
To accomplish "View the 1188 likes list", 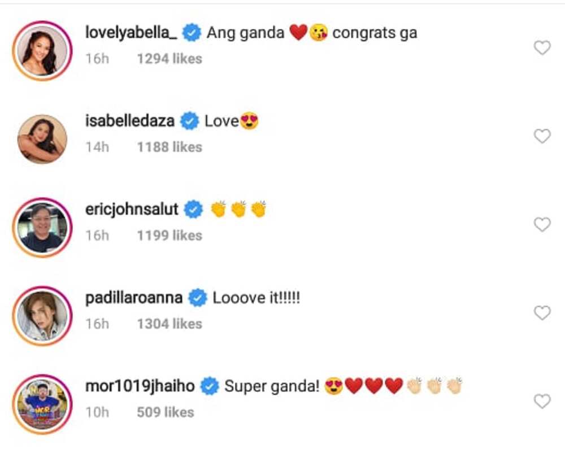I will coord(169,147).
